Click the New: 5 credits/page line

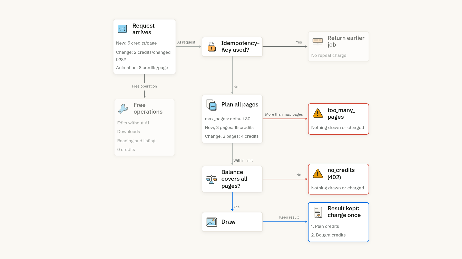pos(136,43)
